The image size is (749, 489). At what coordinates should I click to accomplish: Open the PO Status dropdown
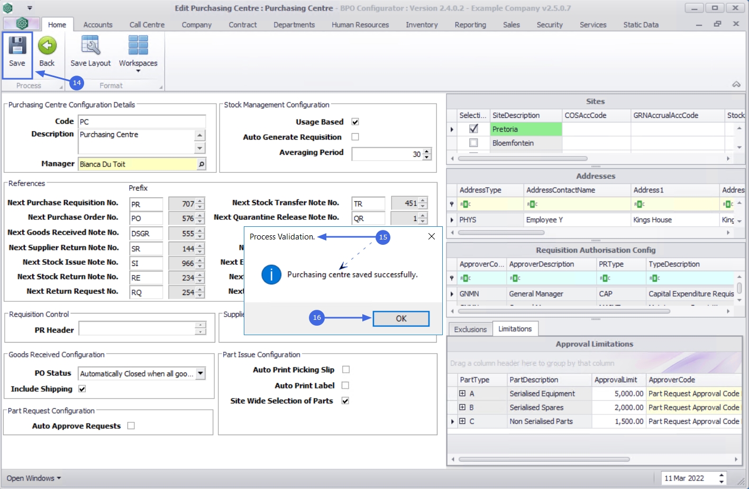point(200,374)
